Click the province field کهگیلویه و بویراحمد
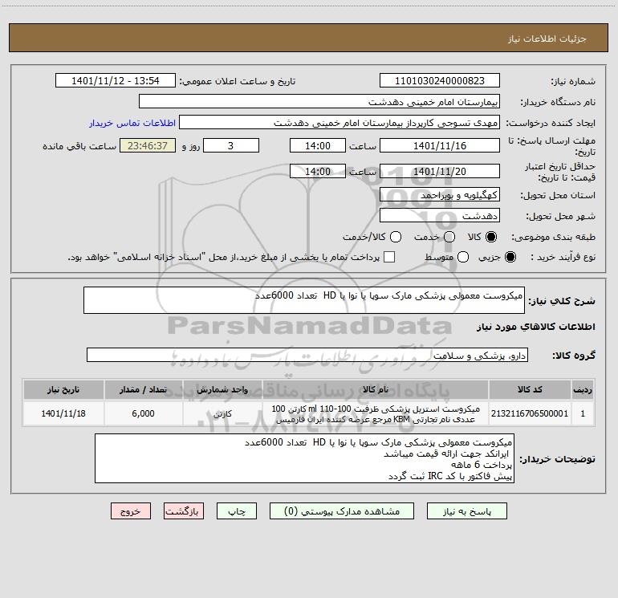Viewport: 618px width, 598px height. tap(440, 194)
